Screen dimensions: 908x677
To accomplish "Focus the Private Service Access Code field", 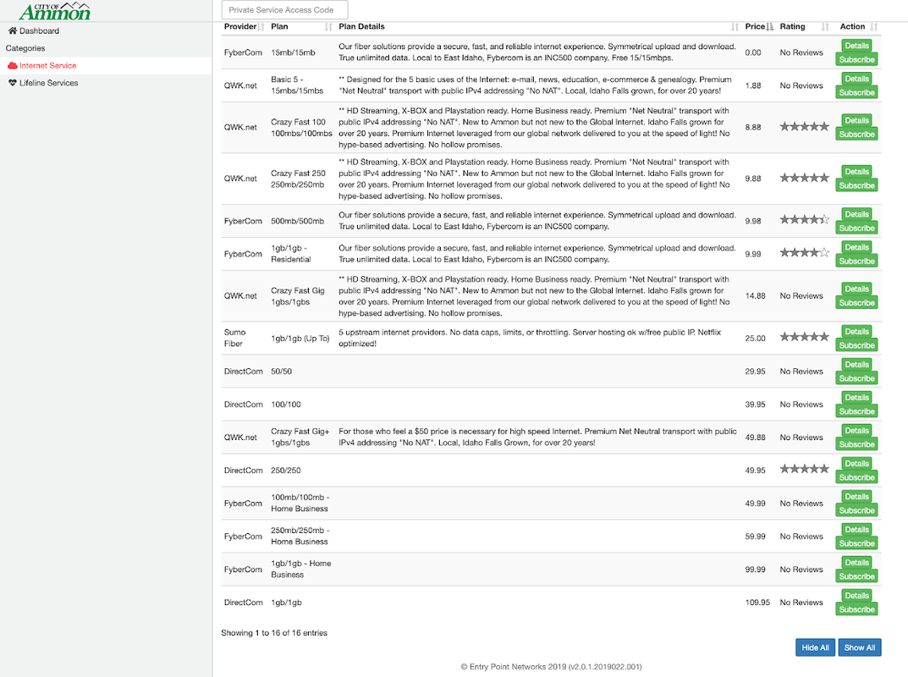I will pyautogui.click(x=284, y=10).
